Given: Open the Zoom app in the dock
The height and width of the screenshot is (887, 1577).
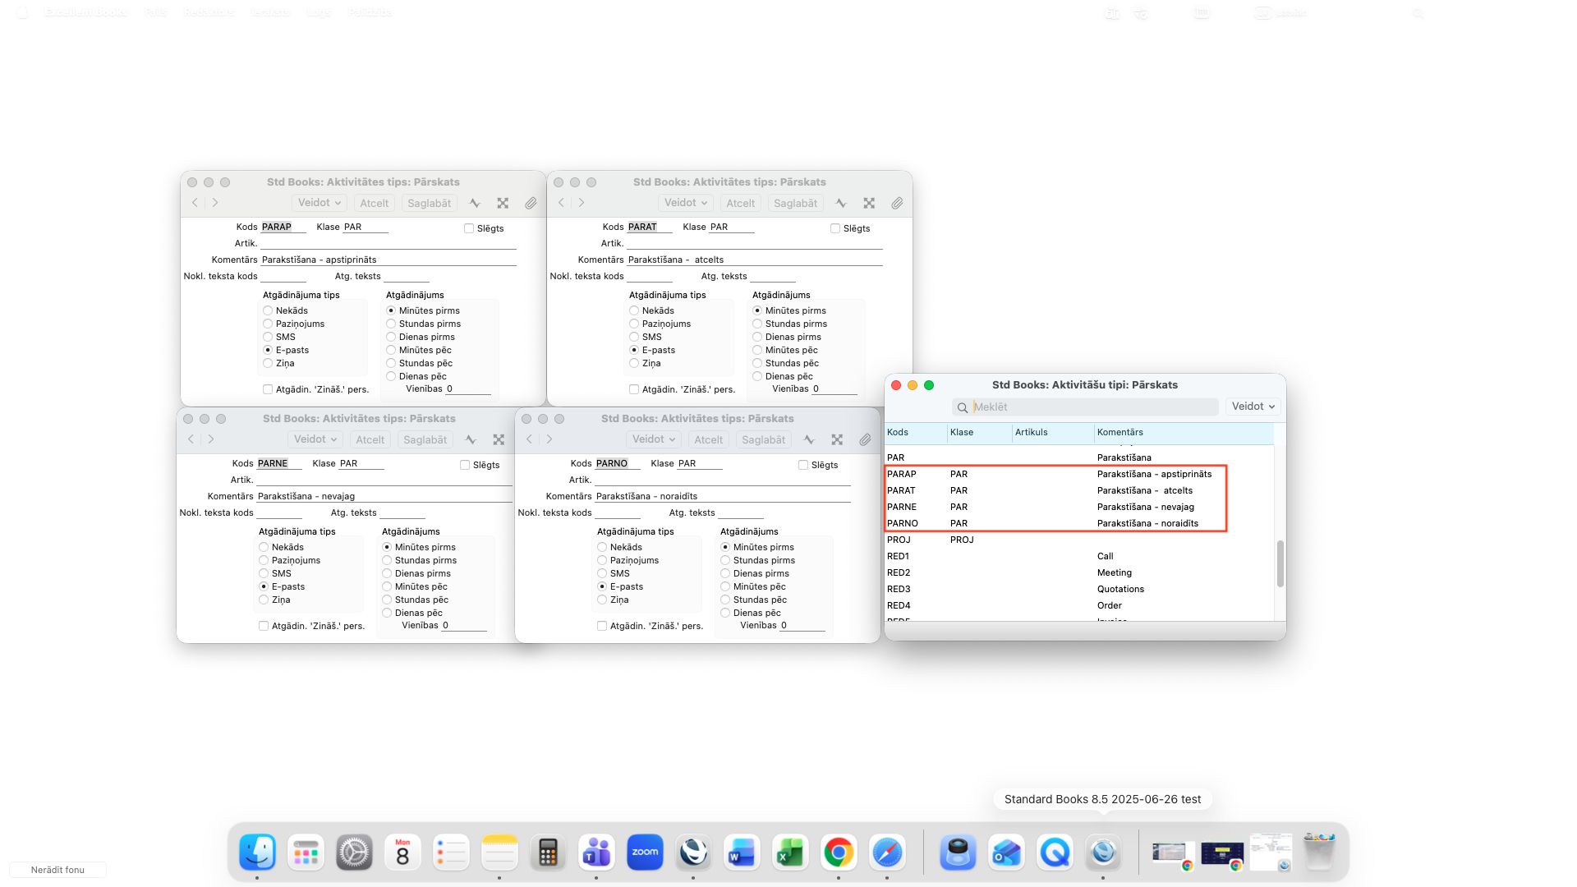Looking at the screenshot, I should point(645,853).
